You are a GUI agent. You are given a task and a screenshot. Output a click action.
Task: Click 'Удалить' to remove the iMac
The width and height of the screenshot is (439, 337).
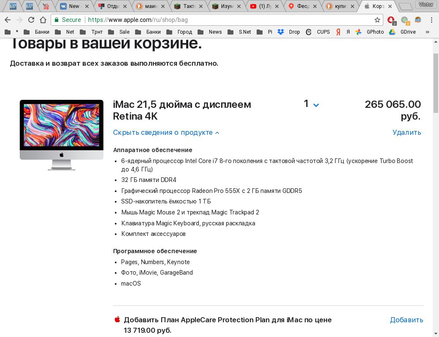(406, 132)
